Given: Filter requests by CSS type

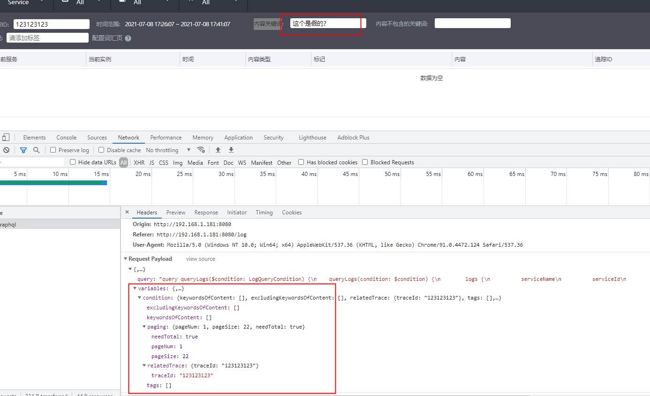Looking at the screenshot, I should point(164,162).
